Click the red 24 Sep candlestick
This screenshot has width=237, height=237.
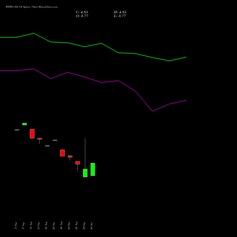[x=63, y=153]
